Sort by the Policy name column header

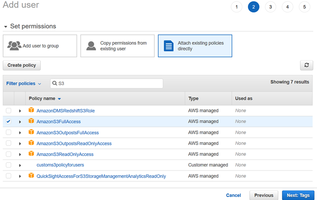pyautogui.click(x=45, y=99)
